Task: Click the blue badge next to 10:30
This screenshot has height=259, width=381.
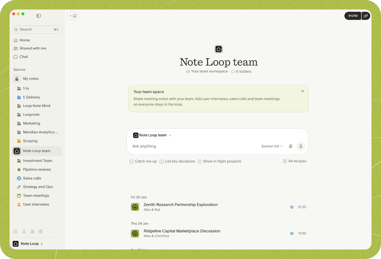Action: pyautogui.click(x=292, y=207)
